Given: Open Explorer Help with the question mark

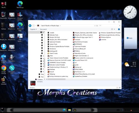Looking at the screenshot, I should pos(119,29).
